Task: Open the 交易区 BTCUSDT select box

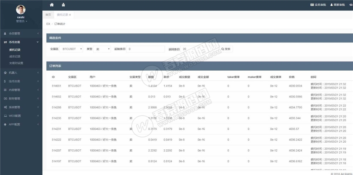Action: (x=71, y=49)
